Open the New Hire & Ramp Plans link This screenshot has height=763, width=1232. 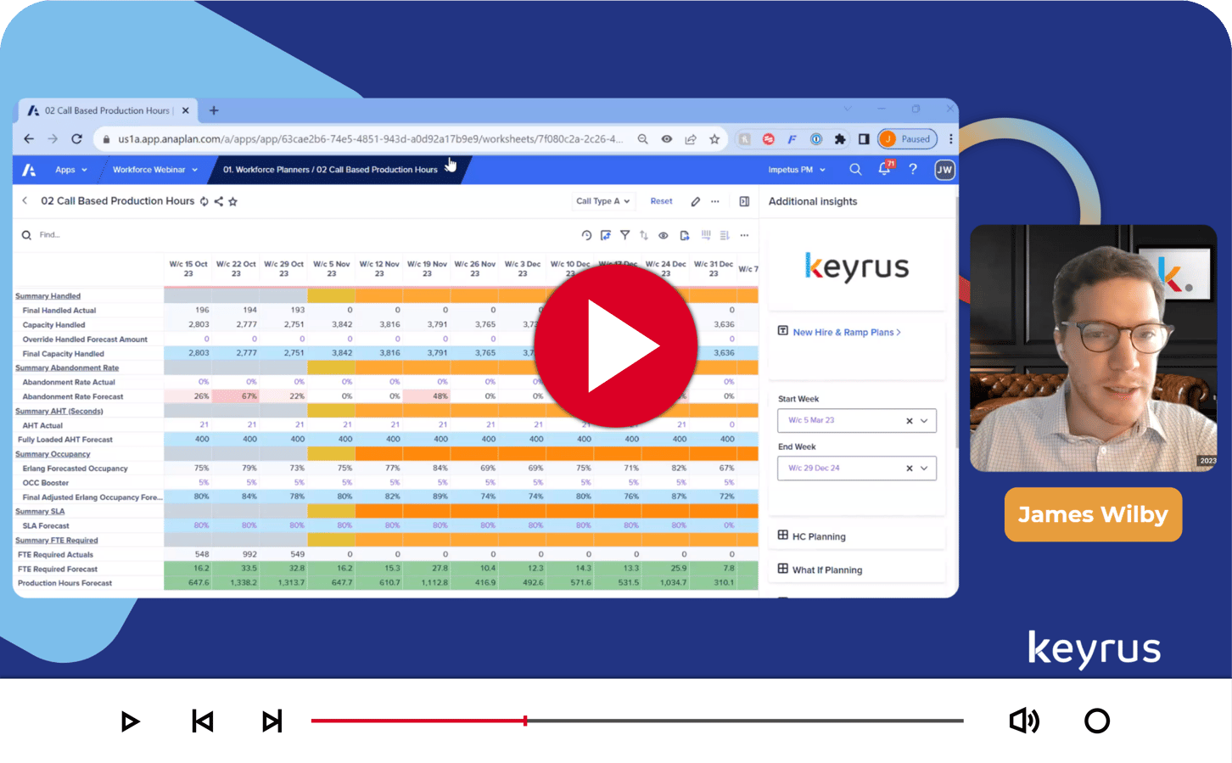pyautogui.click(x=844, y=332)
